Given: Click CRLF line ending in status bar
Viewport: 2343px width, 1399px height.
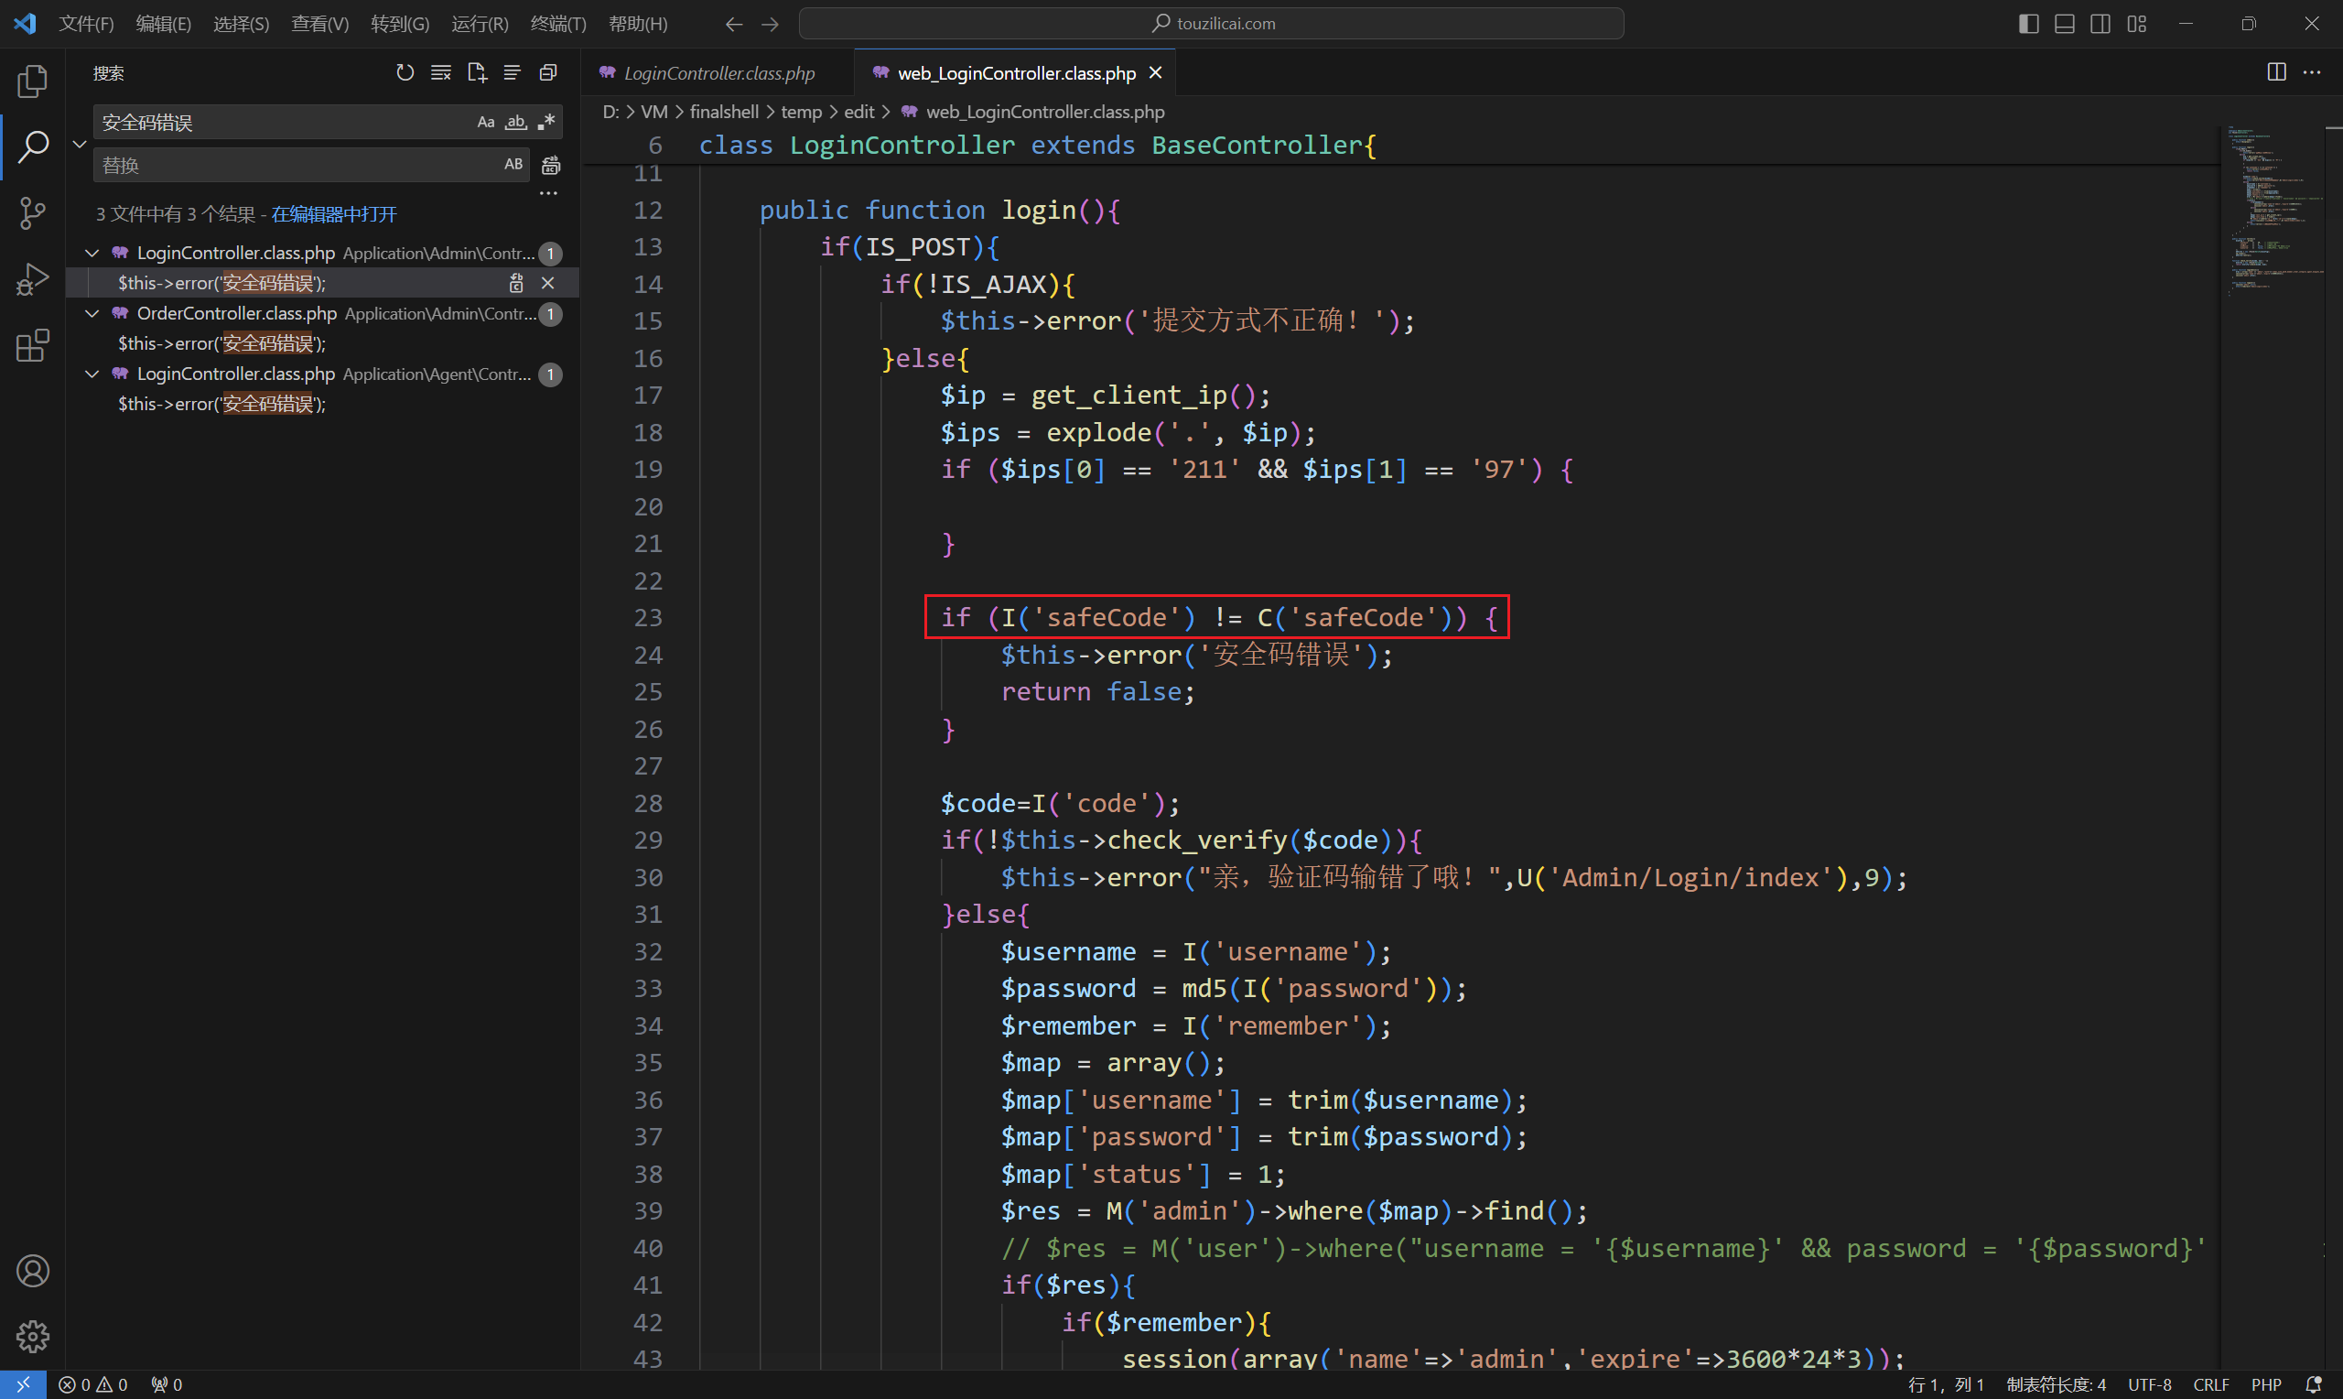Looking at the screenshot, I should pyautogui.click(x=2210, y=1384).
